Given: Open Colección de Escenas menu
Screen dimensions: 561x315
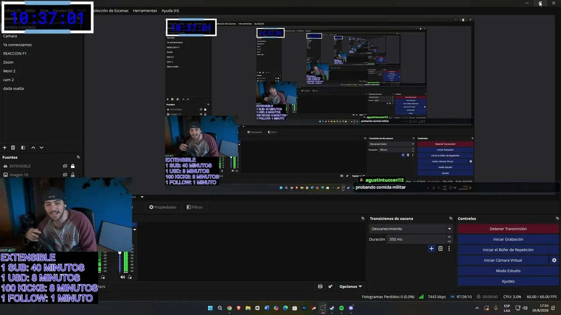Looking at the screenshot, I should click(x=110, y=10).
